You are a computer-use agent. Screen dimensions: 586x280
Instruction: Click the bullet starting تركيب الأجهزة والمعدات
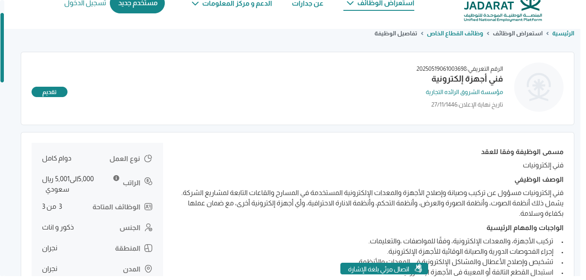coord(461,241)
